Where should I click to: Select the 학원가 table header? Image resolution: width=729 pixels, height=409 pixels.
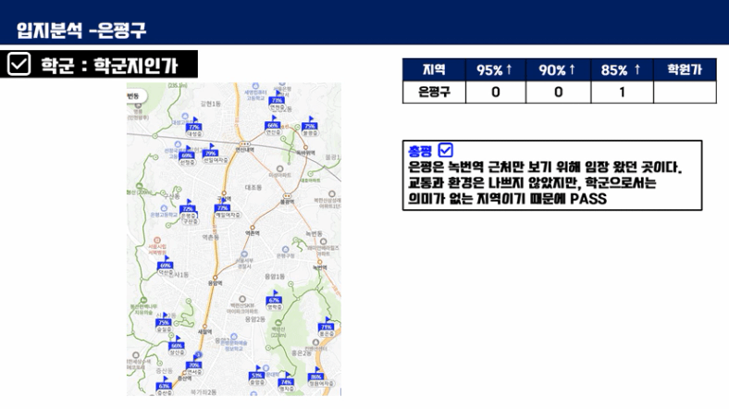pyautogui.click(x=685, y=69)
